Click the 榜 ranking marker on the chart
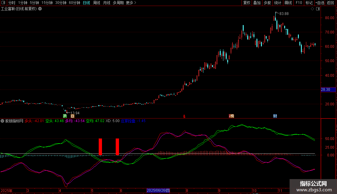Viewport: 337px width, 194px height. click(231, 116)
